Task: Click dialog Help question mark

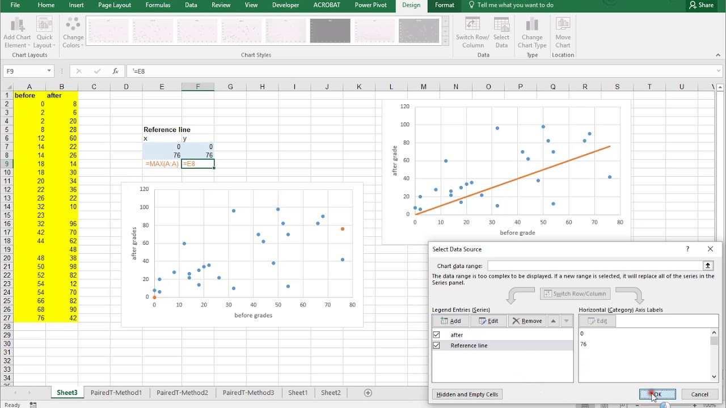Action: [687, 249]
